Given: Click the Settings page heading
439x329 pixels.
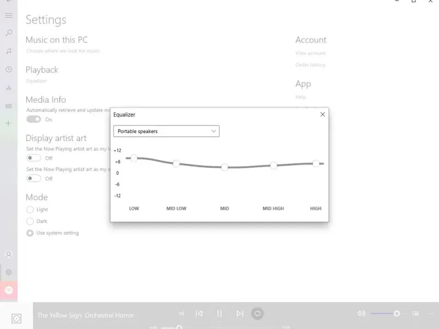Looking at the screenshot, I should (46, 20).
